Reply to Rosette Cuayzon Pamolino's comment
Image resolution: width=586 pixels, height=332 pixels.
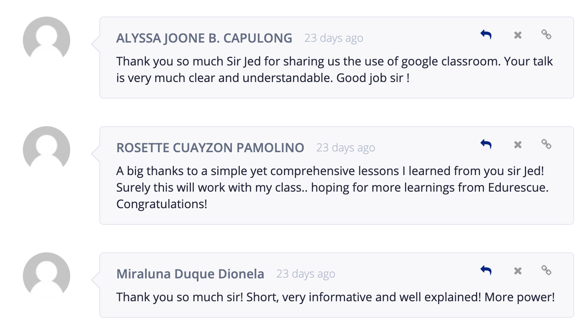pos(486,144)
